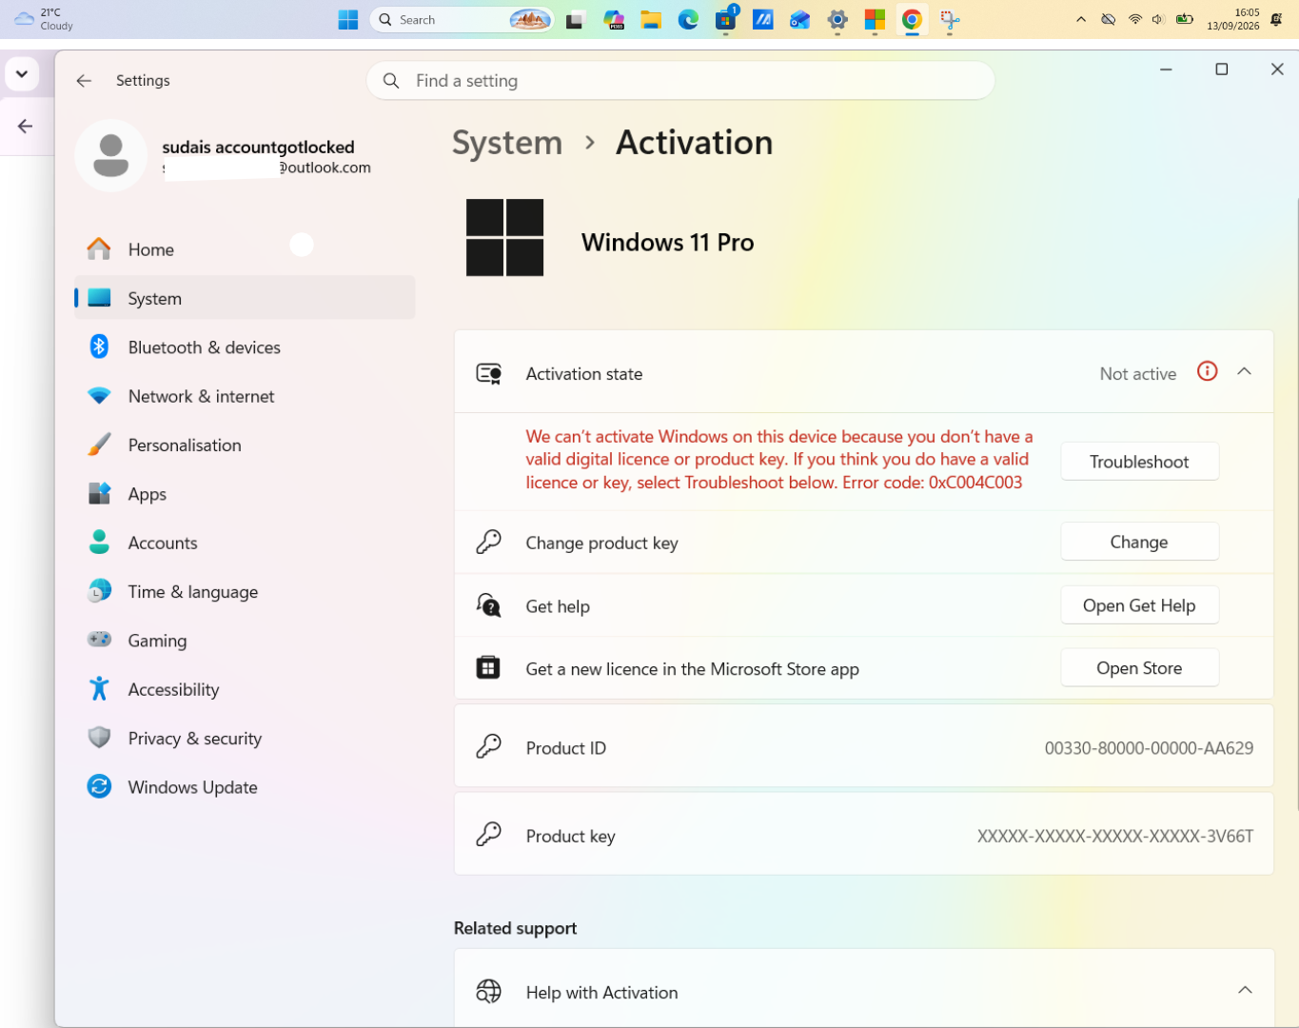Image resolution: width=1299 pixels, height=1028 pixels.
Task: Show hidden icons in system tray
Action: click(1081, 19)
